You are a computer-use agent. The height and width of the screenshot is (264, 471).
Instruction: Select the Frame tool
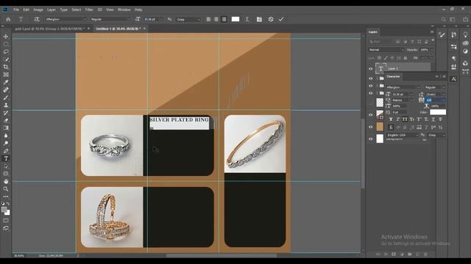click(x=6, y=75)
